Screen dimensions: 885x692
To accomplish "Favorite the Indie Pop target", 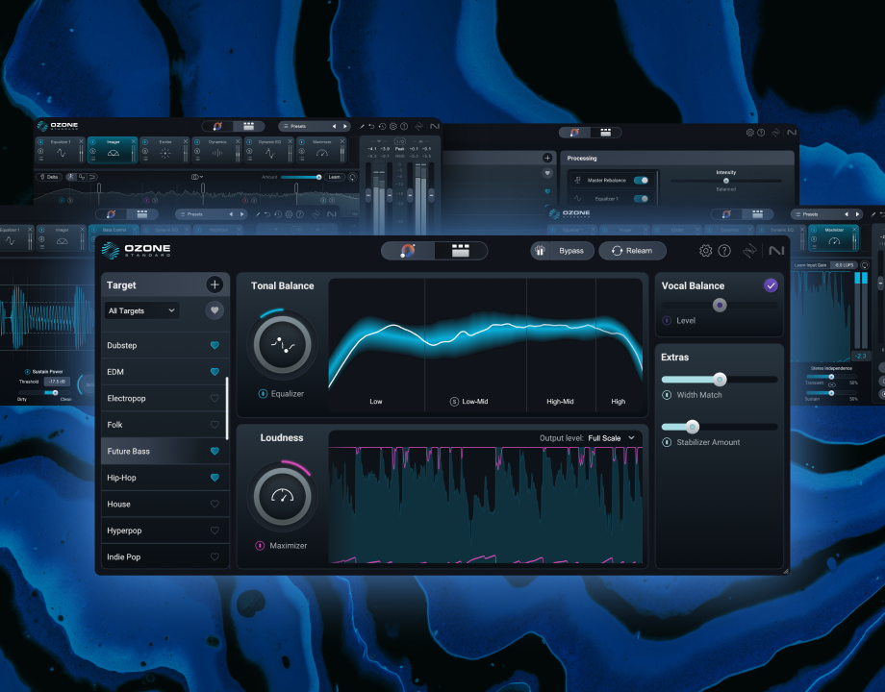I will (x=215, y=556).
